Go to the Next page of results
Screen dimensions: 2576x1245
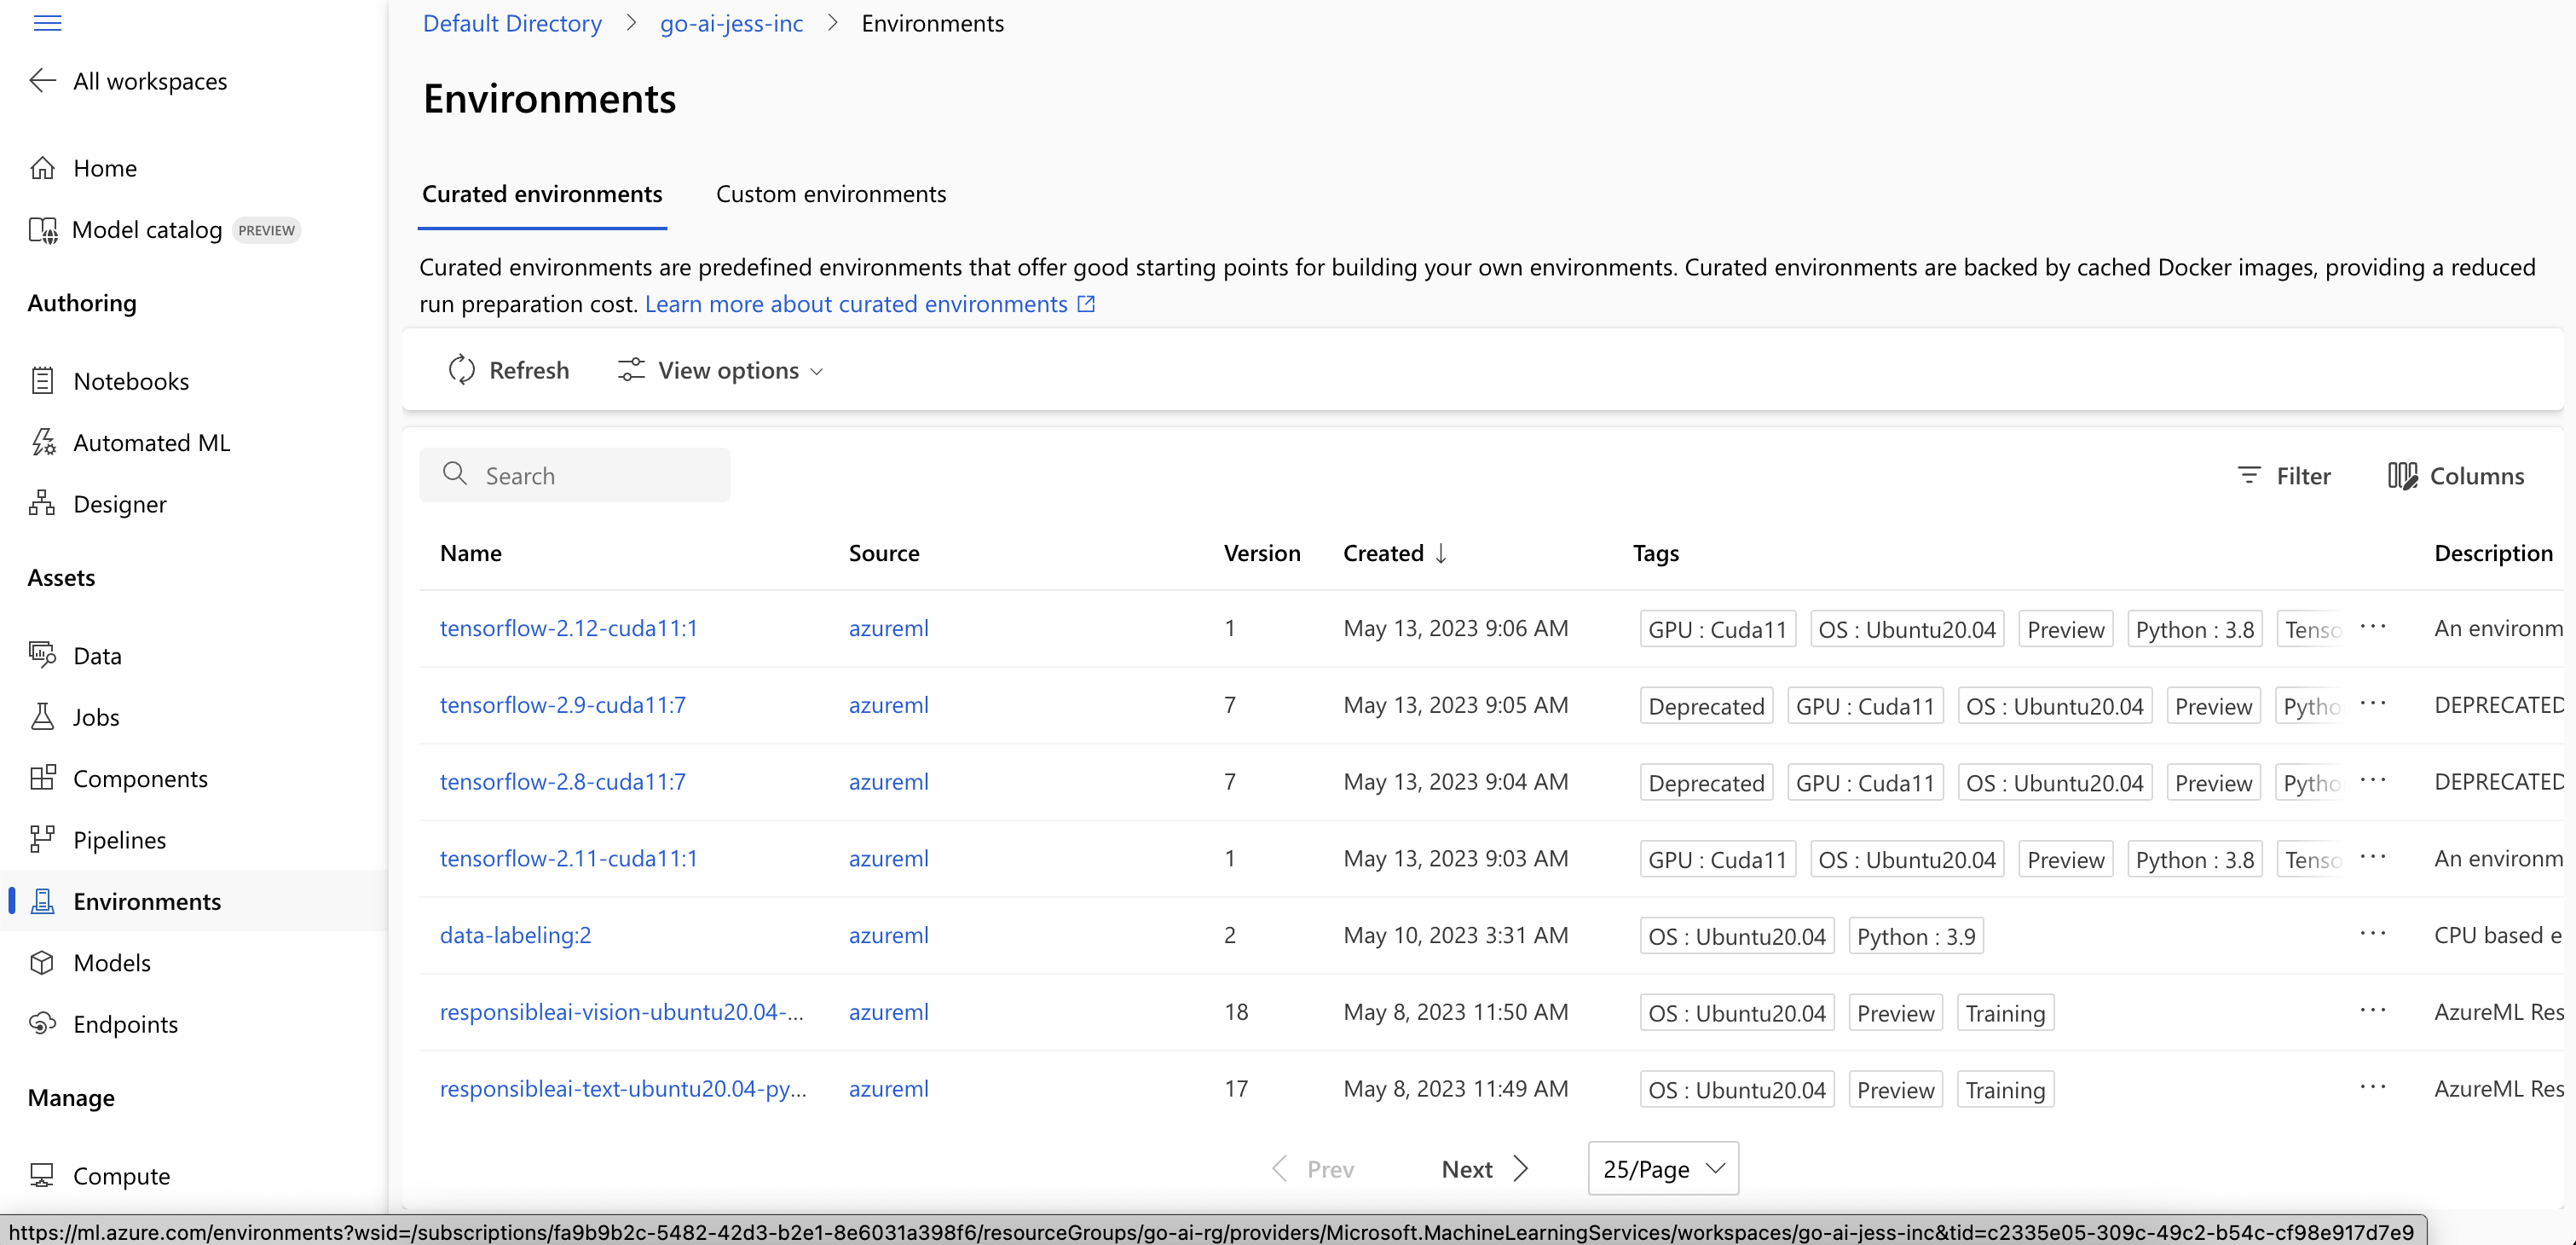(x=1484, y=1168)
